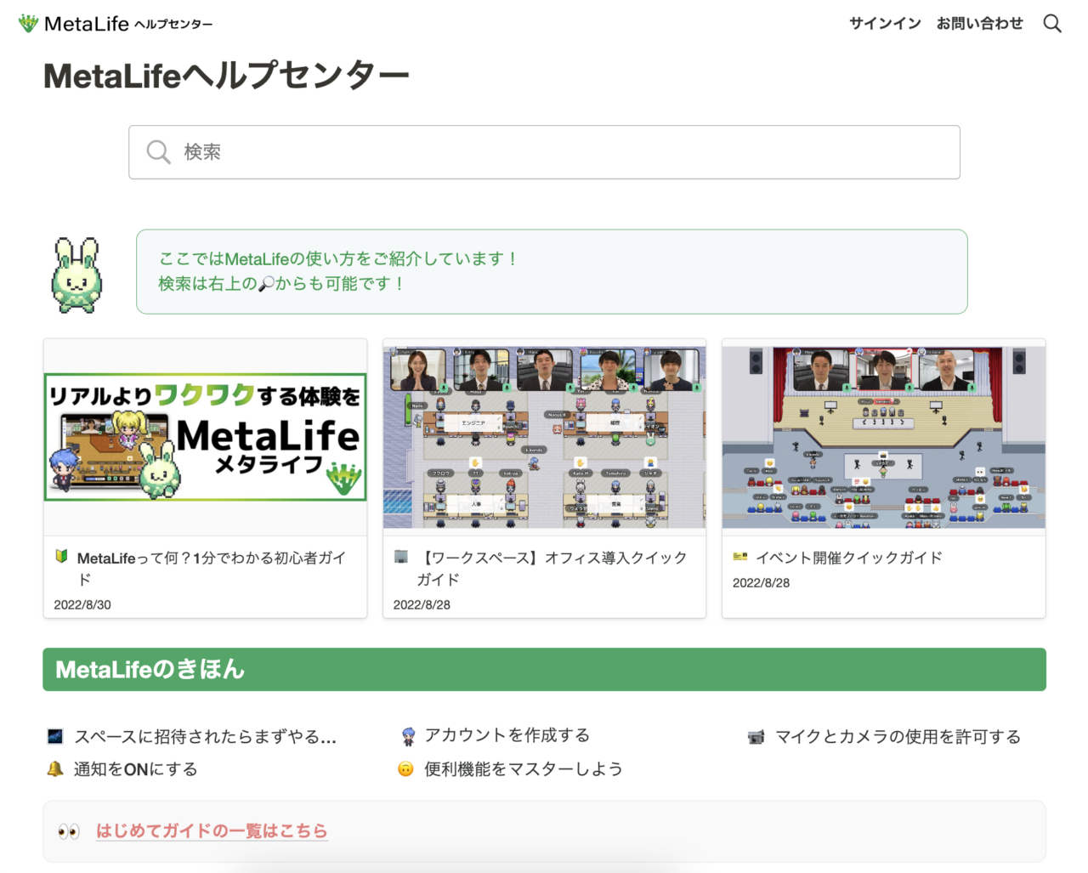Click the avatar icon beside アカウントを作成する
1088x873 pixels.
click(408, 736)
